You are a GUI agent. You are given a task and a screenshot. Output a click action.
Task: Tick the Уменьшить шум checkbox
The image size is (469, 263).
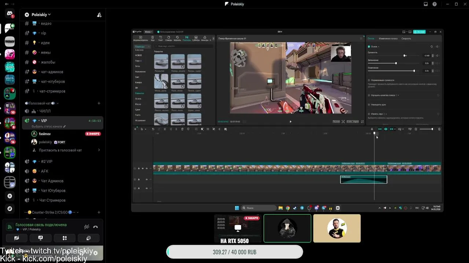pyautogui.click(x=369, y=104)
